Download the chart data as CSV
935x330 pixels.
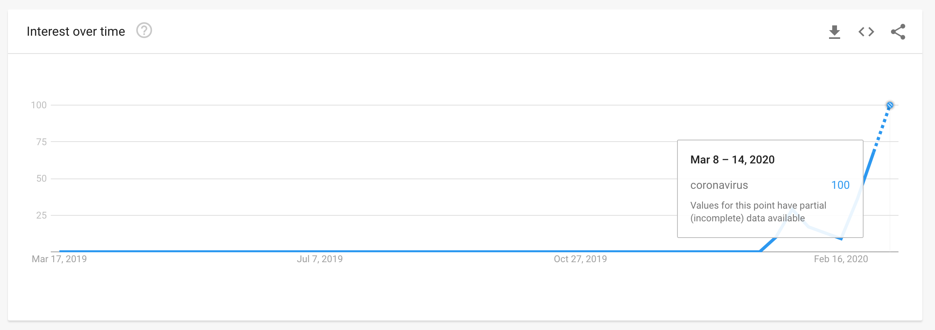click(835, 32)
